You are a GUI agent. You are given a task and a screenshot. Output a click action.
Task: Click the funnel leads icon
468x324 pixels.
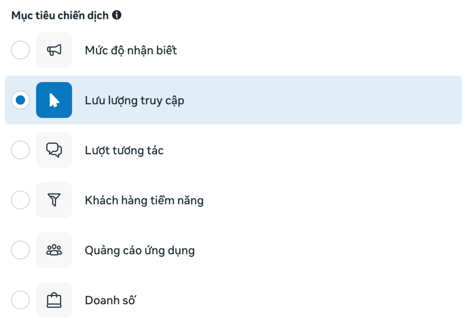coord(54,200)
